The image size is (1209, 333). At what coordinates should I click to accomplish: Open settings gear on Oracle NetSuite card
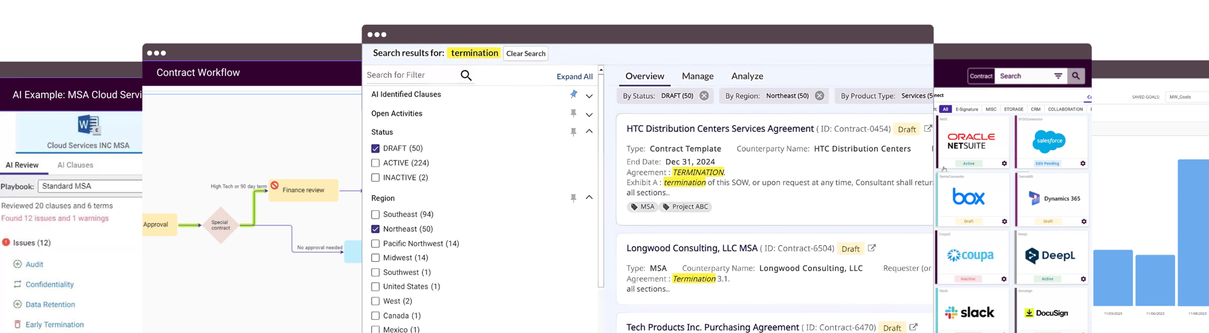(1004, 163)
